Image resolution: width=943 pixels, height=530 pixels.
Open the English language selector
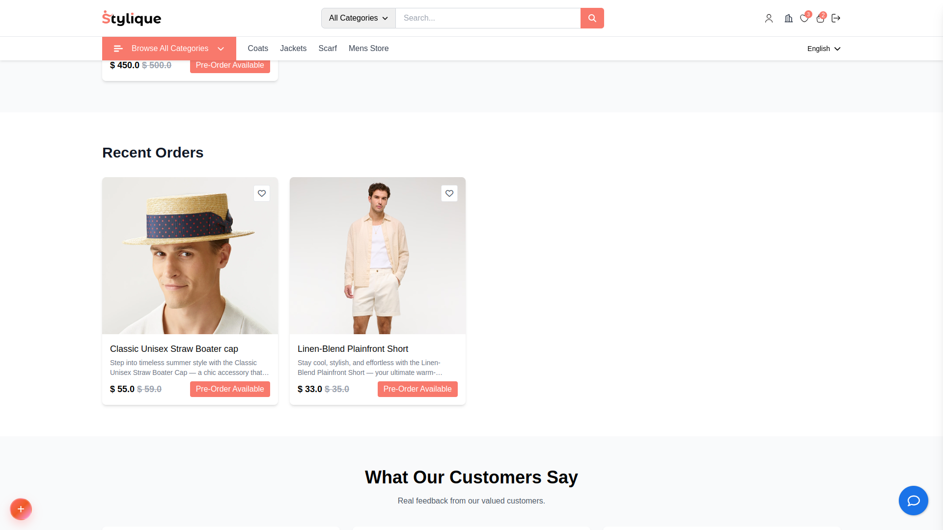pos(824,49)
